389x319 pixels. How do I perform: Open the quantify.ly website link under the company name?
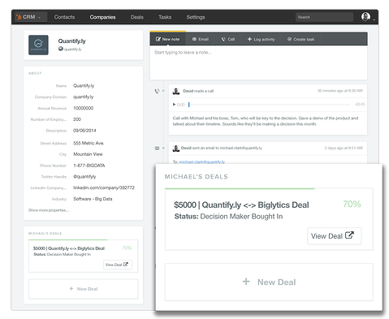point(72,50)
